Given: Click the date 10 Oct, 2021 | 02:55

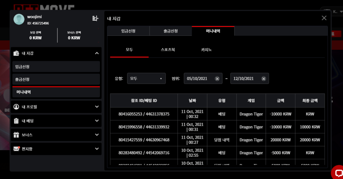Looking at the screenshot, I should 192,153.
